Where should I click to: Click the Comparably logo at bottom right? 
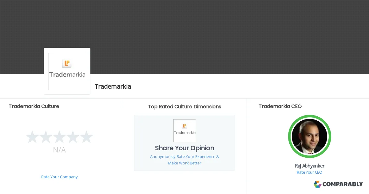[338, 184]
